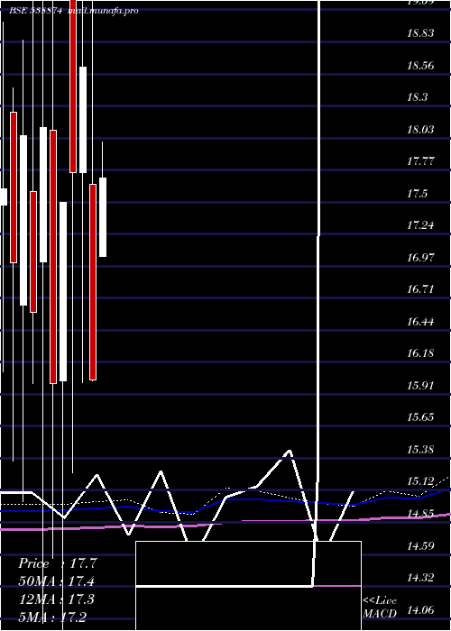Click the 17.77 price axis label

pyautogui.click(x=420, y=161)
